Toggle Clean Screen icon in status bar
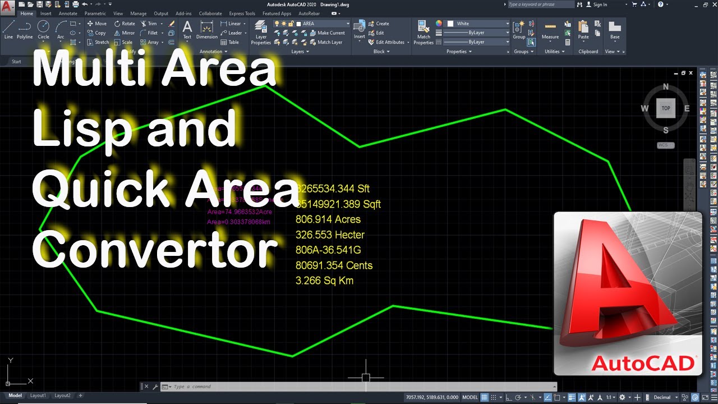The width and height of the screenshot is (718, 404). tap(704, 397)
